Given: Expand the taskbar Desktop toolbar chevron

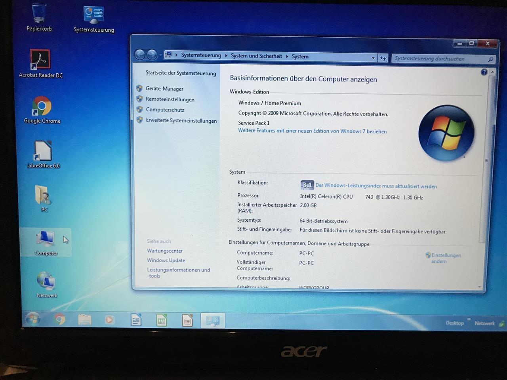Looking at the screenshot, I should click(x=469, y=319).
